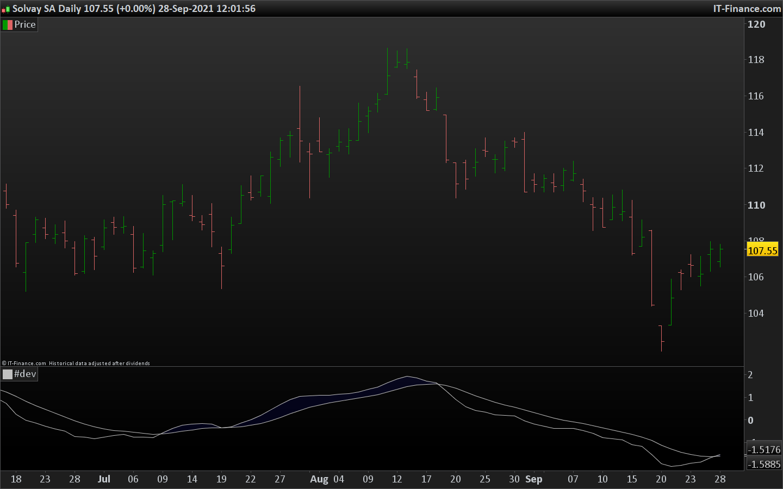The image size is (783, 489).
Task: Click the 104 level on the price axis
Action: (x=756, y=314)
